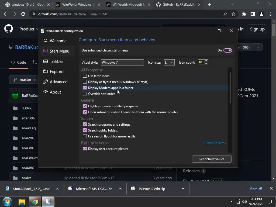
Task: Open the 430vx folder on GitHub
Action: tap(27, 108)
